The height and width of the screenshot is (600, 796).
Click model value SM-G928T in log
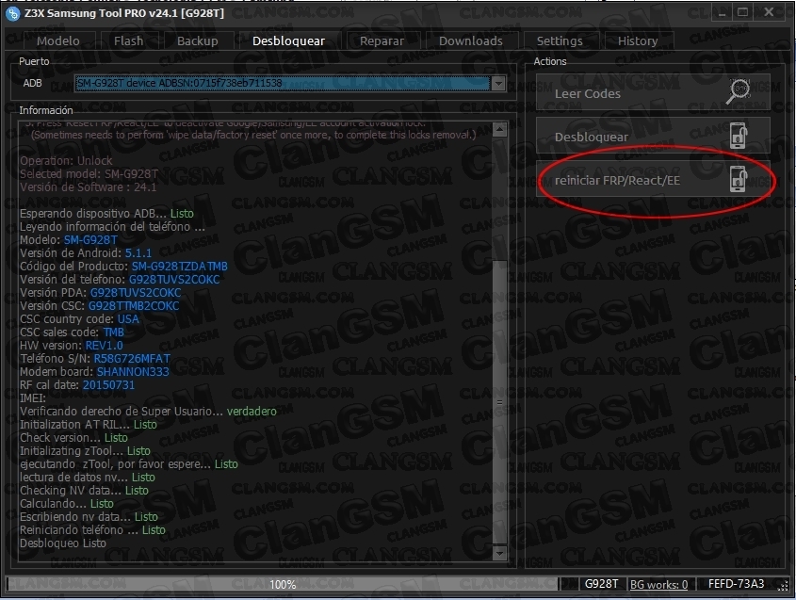(90, 239)
